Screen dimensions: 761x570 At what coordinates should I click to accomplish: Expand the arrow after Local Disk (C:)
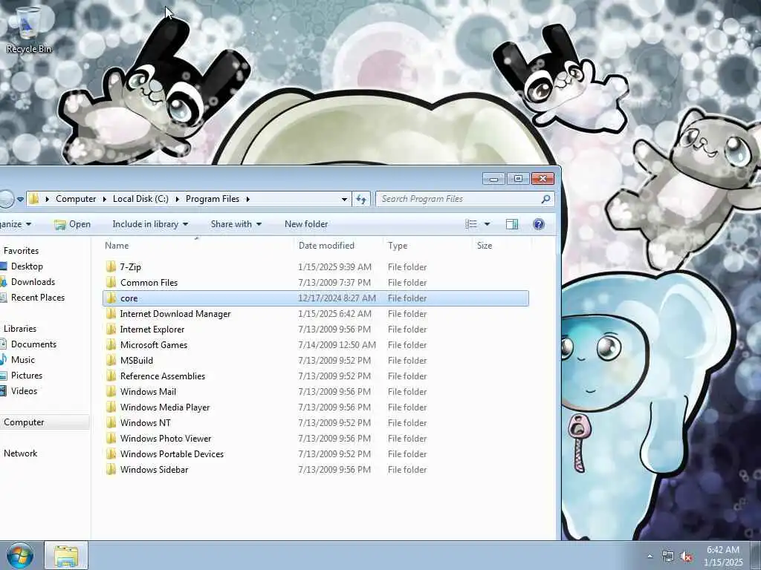(x=177, y=199)
